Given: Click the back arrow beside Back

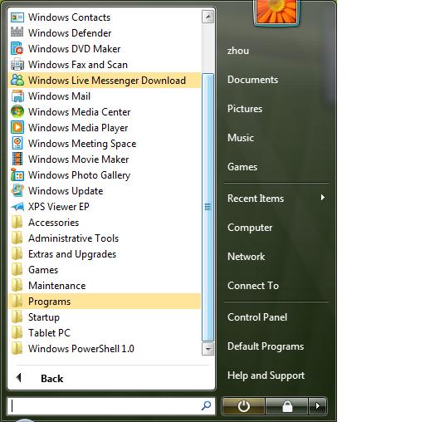Looking at the screenshot, I should [x=19, y=377].
